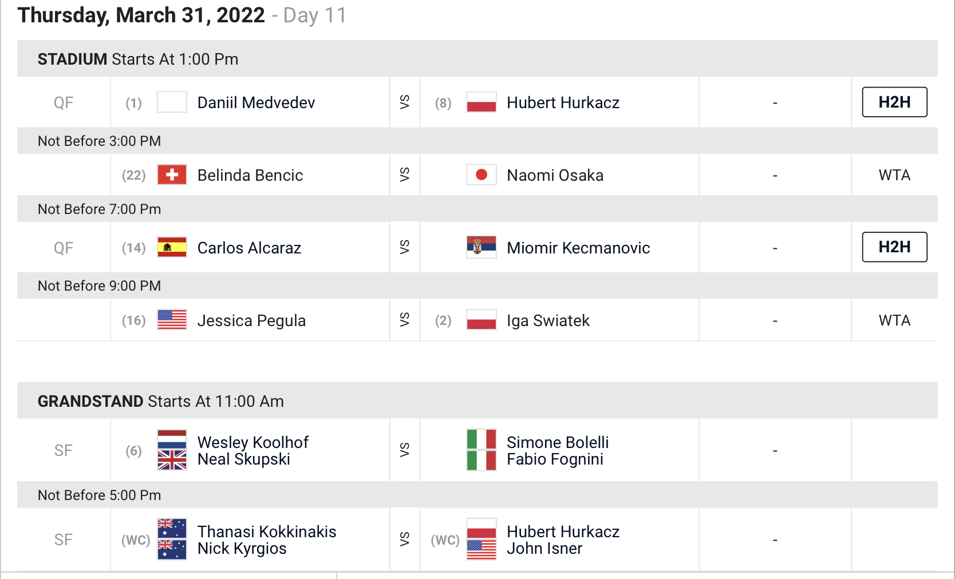Select John Isner's name in doubles

(544, 548)
